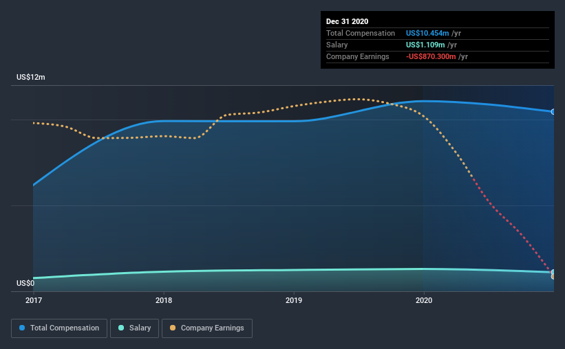Toggle the Company Earnings legend button
Screen dimensions: 565x349
pyautogui.click(x=207, y=328)
